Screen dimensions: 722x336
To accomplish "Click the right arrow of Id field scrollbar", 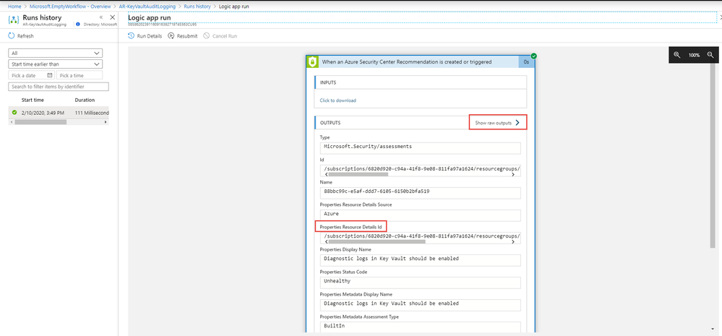I will (x=513, y=175).
